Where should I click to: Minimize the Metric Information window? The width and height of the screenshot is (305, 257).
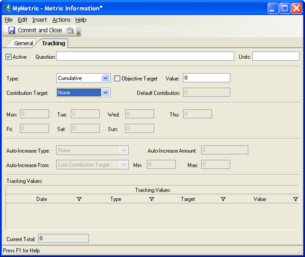(x=273, y=9)
